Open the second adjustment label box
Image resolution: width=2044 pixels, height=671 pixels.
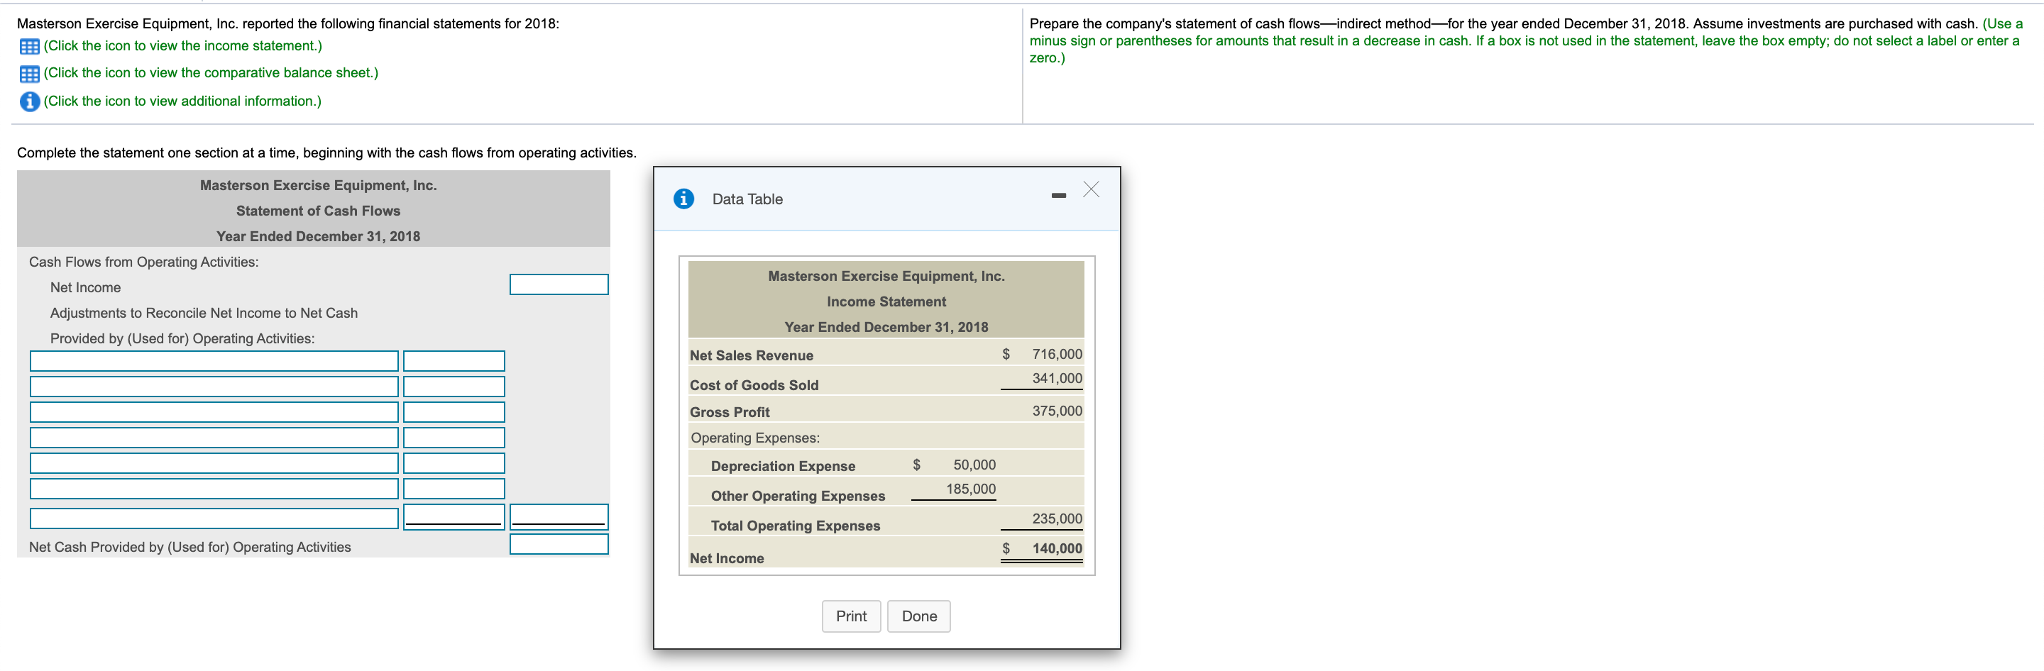tap(214, 387)
